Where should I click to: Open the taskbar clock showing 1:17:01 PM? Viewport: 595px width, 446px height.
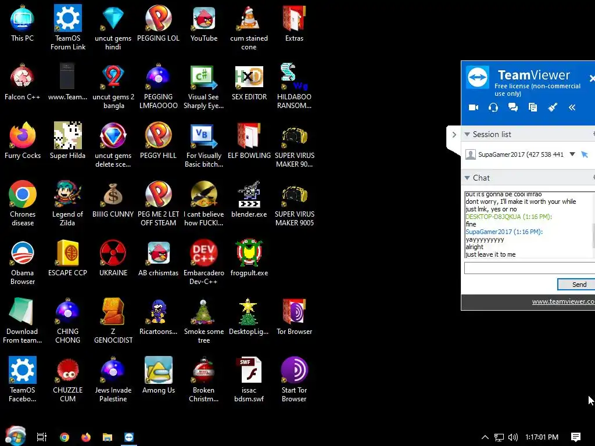tap(542, 437)
